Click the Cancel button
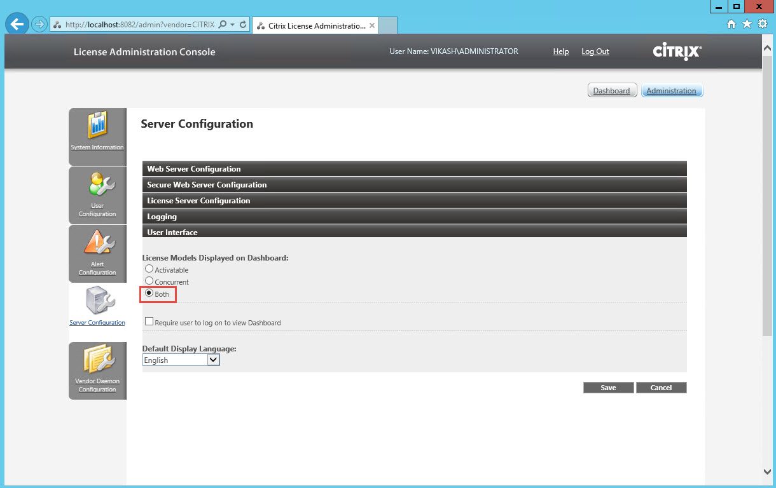The height and width of the screenshot is (488, 776). (662, 388)
